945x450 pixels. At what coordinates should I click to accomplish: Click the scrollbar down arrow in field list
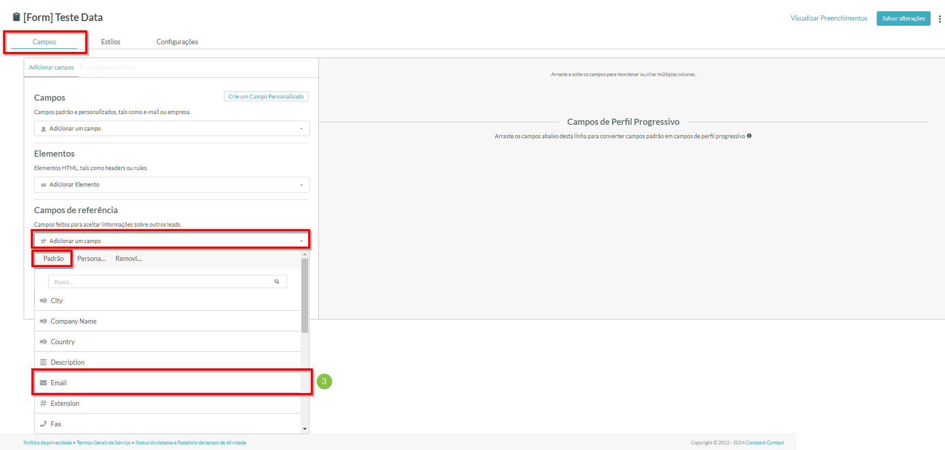point(305,429)
